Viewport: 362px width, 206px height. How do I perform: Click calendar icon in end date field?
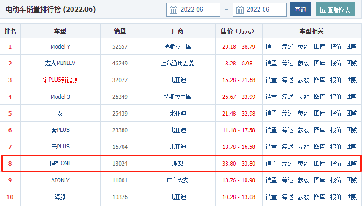(x=240, y=10)
